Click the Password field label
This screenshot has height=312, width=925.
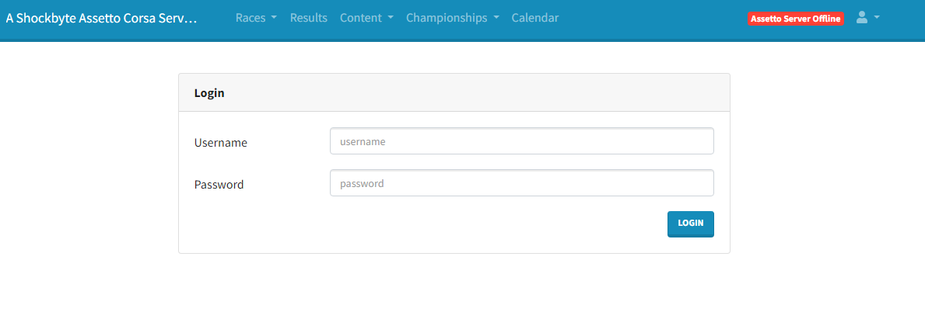coord(219,185)
